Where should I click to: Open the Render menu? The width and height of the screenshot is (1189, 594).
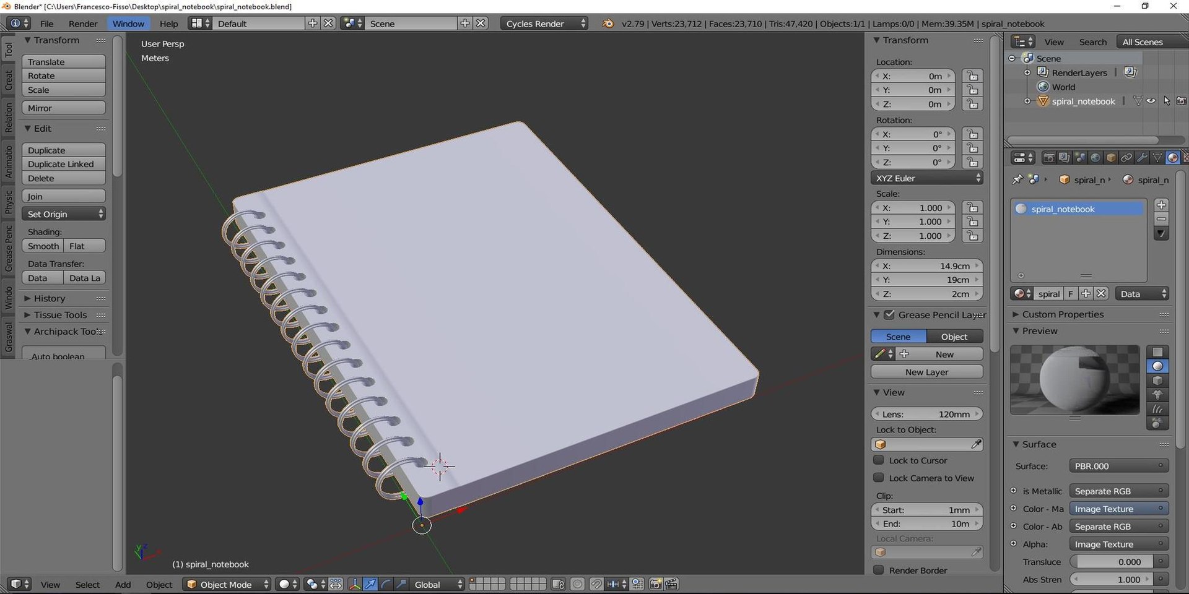click(83, 24)
